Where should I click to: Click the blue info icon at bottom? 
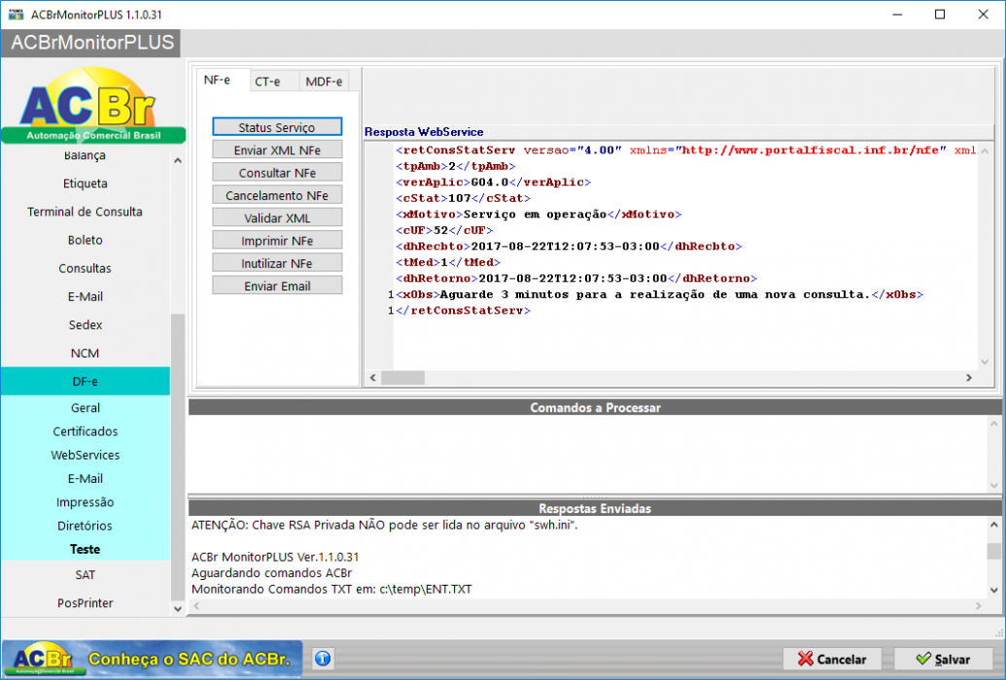(x=323, y=659)
